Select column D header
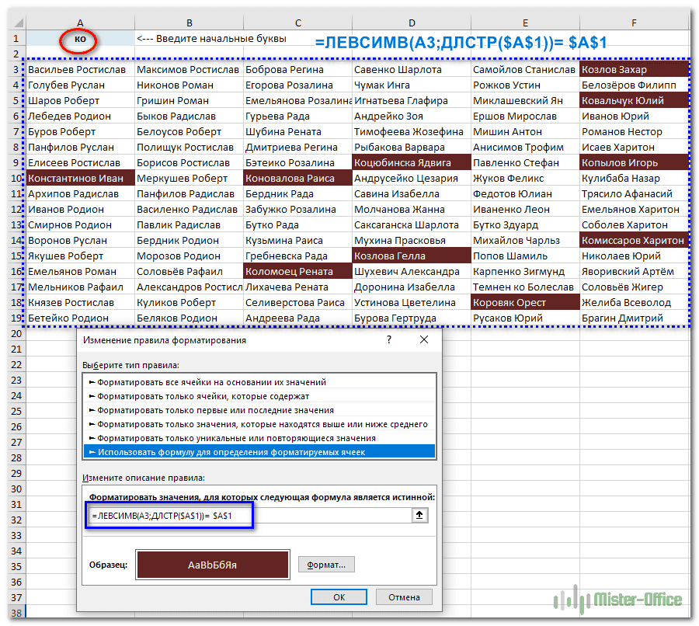Image resolution: width=699 pixels, height=626 pixels. pyautogui.click(x=411, y=23)
